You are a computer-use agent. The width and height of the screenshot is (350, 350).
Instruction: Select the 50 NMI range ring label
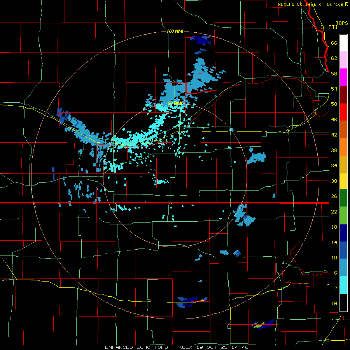[175, 103]
